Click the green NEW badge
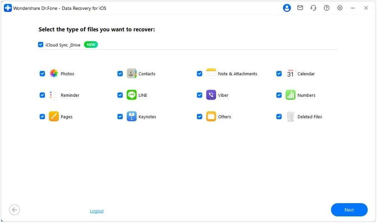Screen dimensions: 377x223 pos(91,44)
